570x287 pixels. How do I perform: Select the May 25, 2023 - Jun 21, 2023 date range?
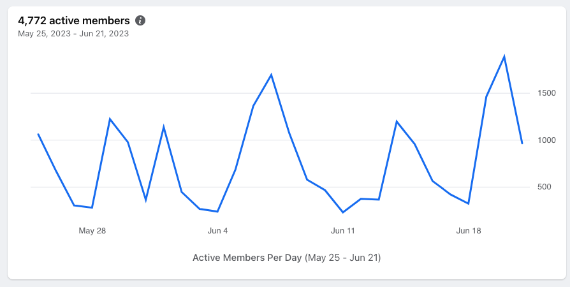coord(73,34)
